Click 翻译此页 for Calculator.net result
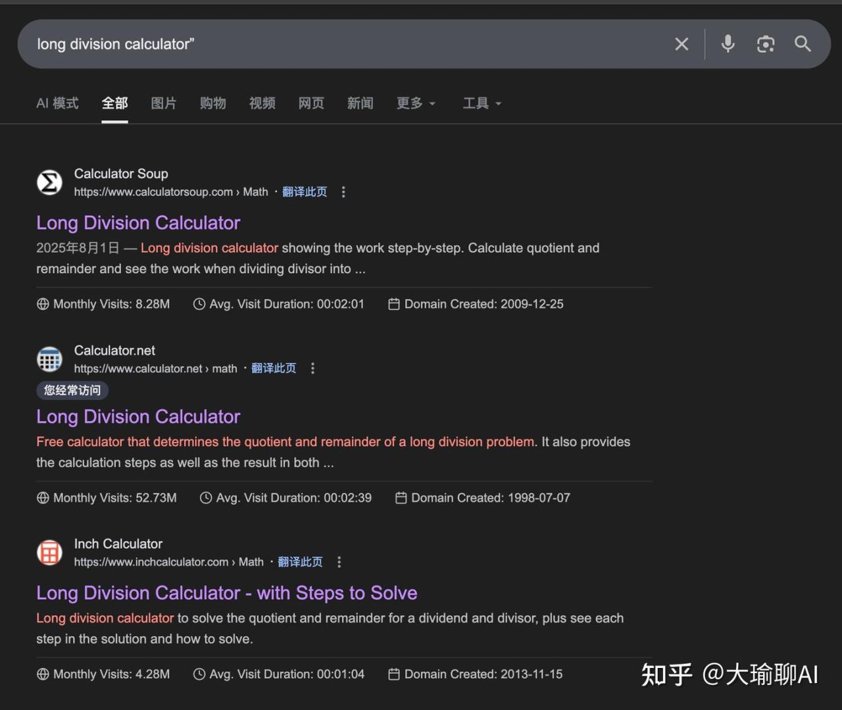Screen dimensions: 842x710 tap(274, 368)
